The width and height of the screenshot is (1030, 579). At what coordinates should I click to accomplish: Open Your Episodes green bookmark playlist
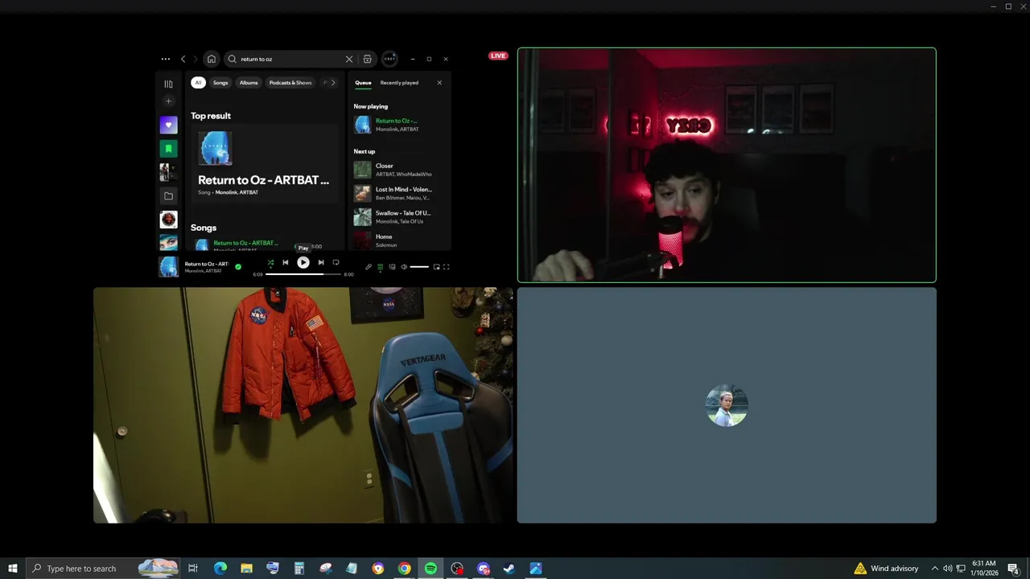click(x=168, y=148)
